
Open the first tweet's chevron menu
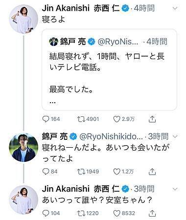(175, 8)
